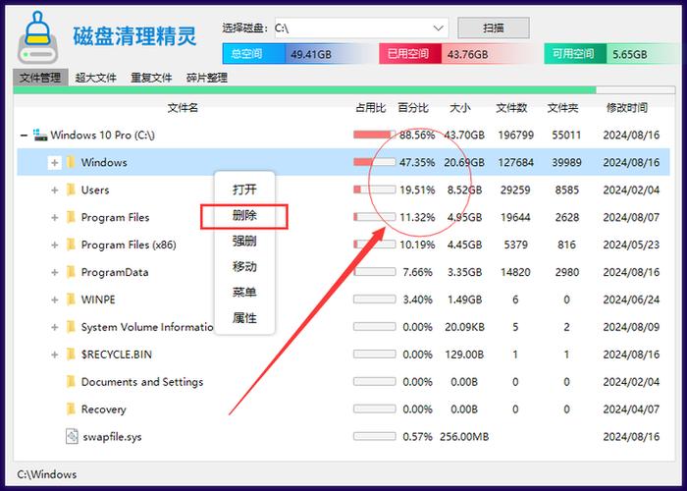Image resolution: width=687 pixels, height=491 pixels.
Task: Expand the Windows folder node
Action: 54,163
